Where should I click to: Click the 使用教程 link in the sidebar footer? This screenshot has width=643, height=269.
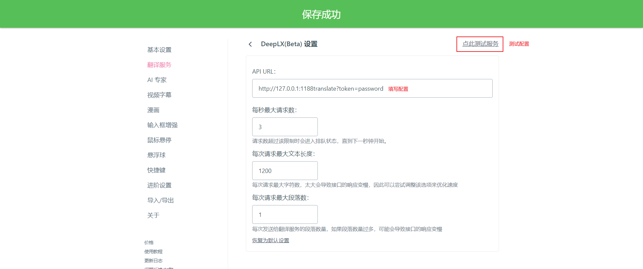click(153, 252)
